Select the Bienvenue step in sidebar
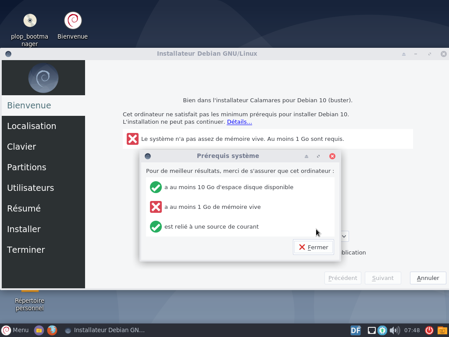449x337 pixels. click(43, 105)
